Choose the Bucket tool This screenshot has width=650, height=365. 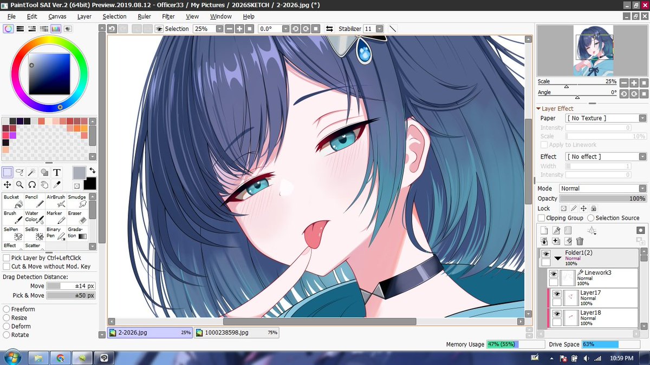(x=12, y=201)
